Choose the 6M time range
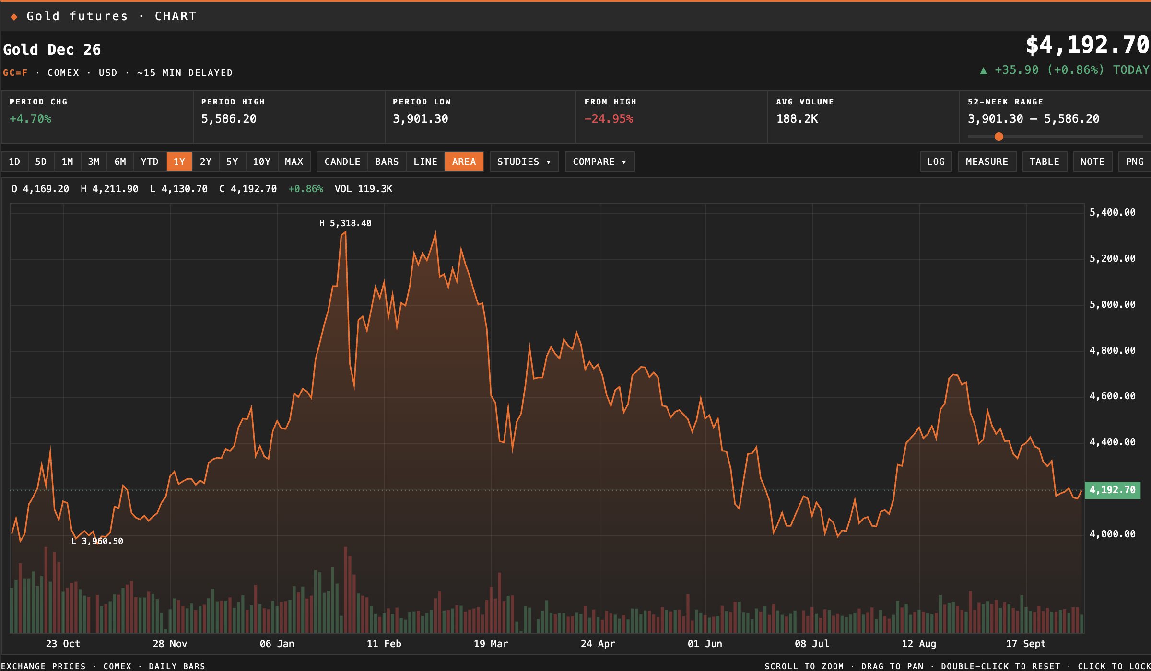 pyautogui.click(x=120, y=162)
